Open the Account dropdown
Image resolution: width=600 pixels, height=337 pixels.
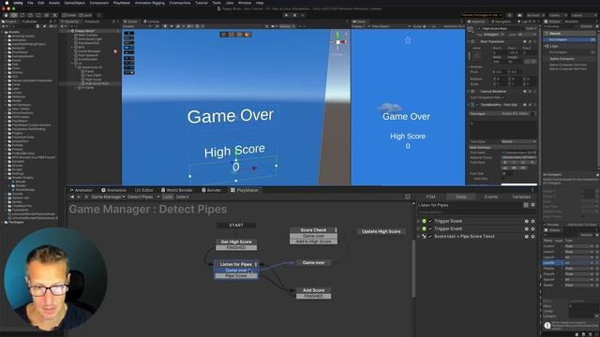coord(535,15)
